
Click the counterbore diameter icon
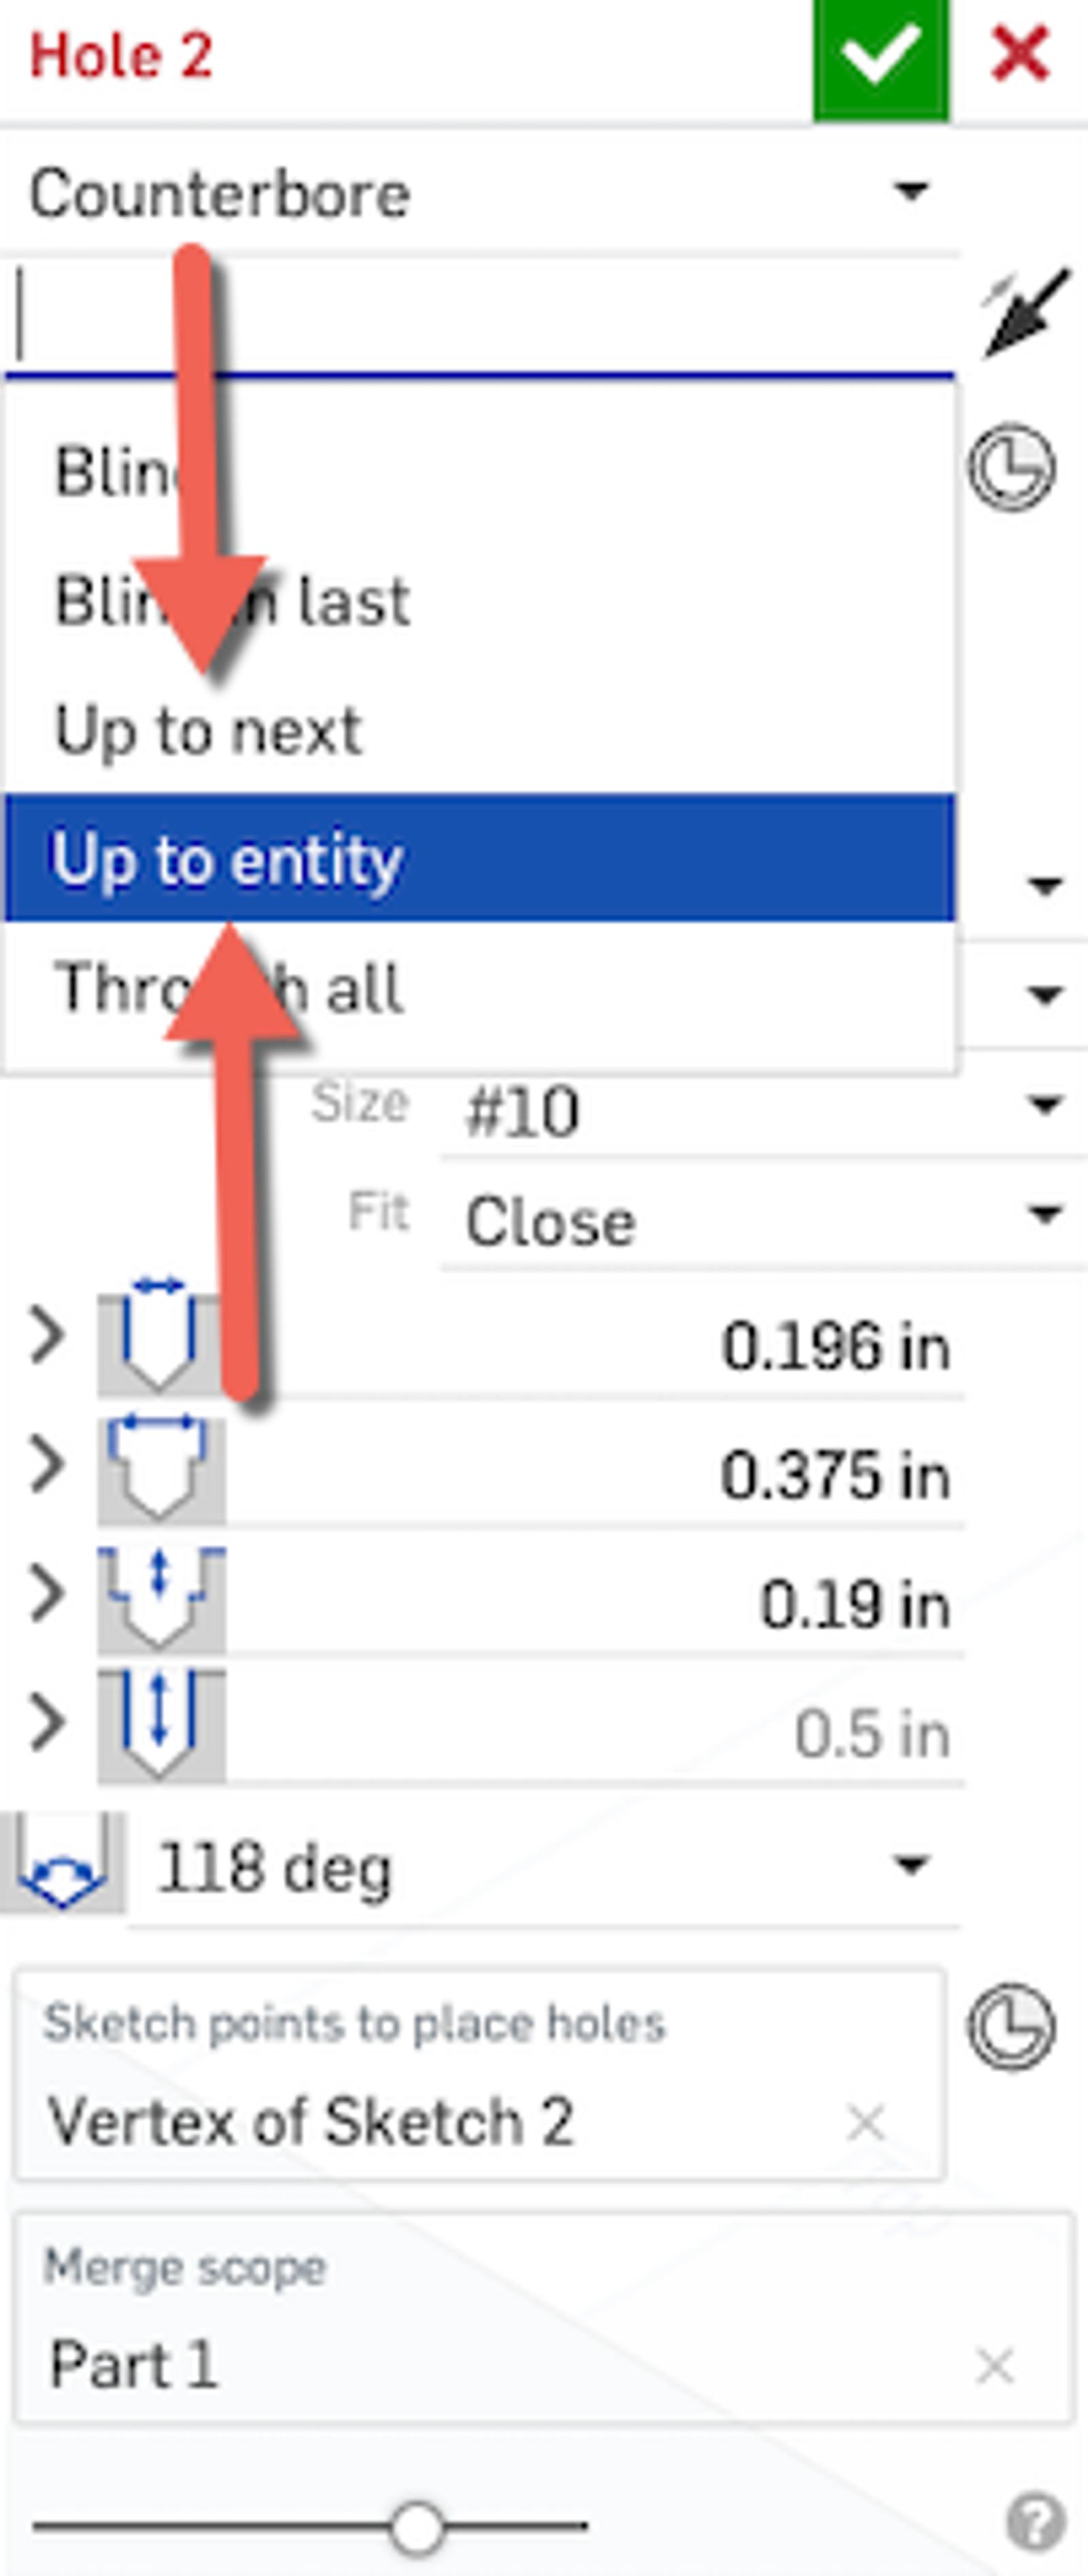[160, 1468]
